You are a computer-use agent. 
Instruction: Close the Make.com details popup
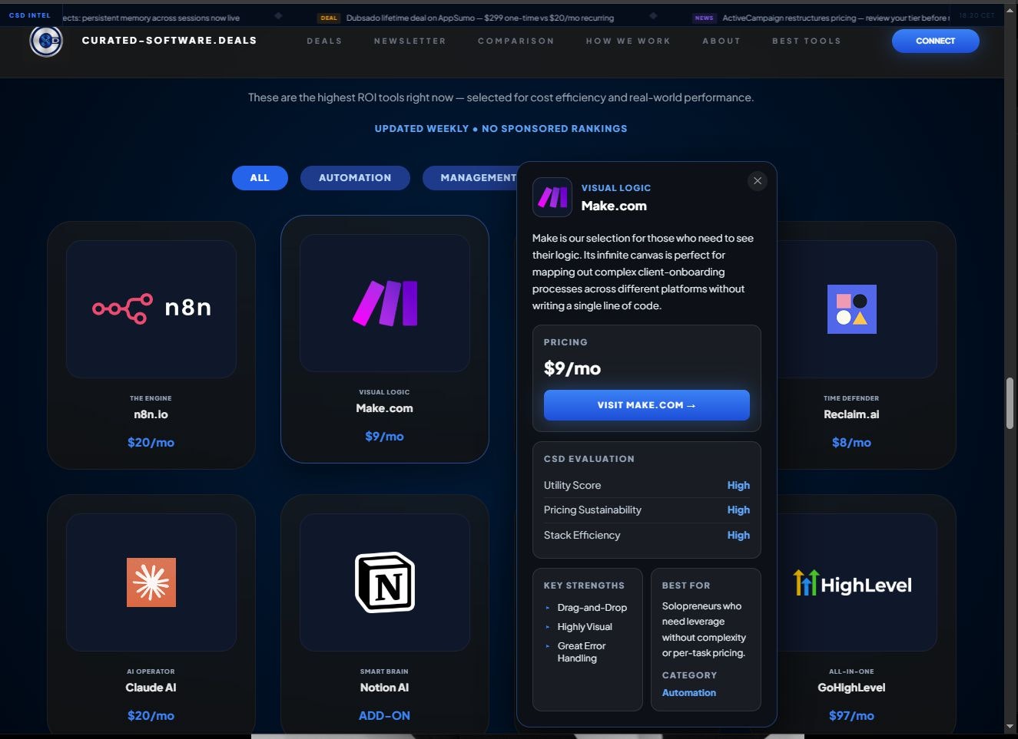[758, 180]
